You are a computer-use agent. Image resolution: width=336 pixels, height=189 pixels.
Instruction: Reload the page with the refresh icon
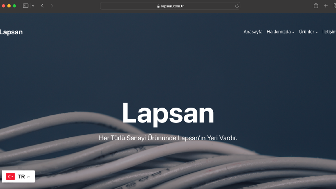click(237, 6)
